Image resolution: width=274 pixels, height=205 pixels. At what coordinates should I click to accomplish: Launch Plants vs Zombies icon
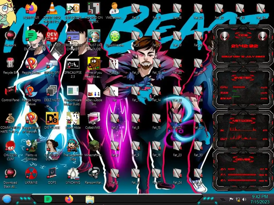tap(31, 146)
